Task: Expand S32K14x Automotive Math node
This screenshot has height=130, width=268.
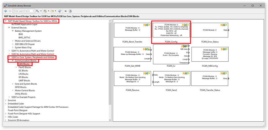Action: click(9, 54)
